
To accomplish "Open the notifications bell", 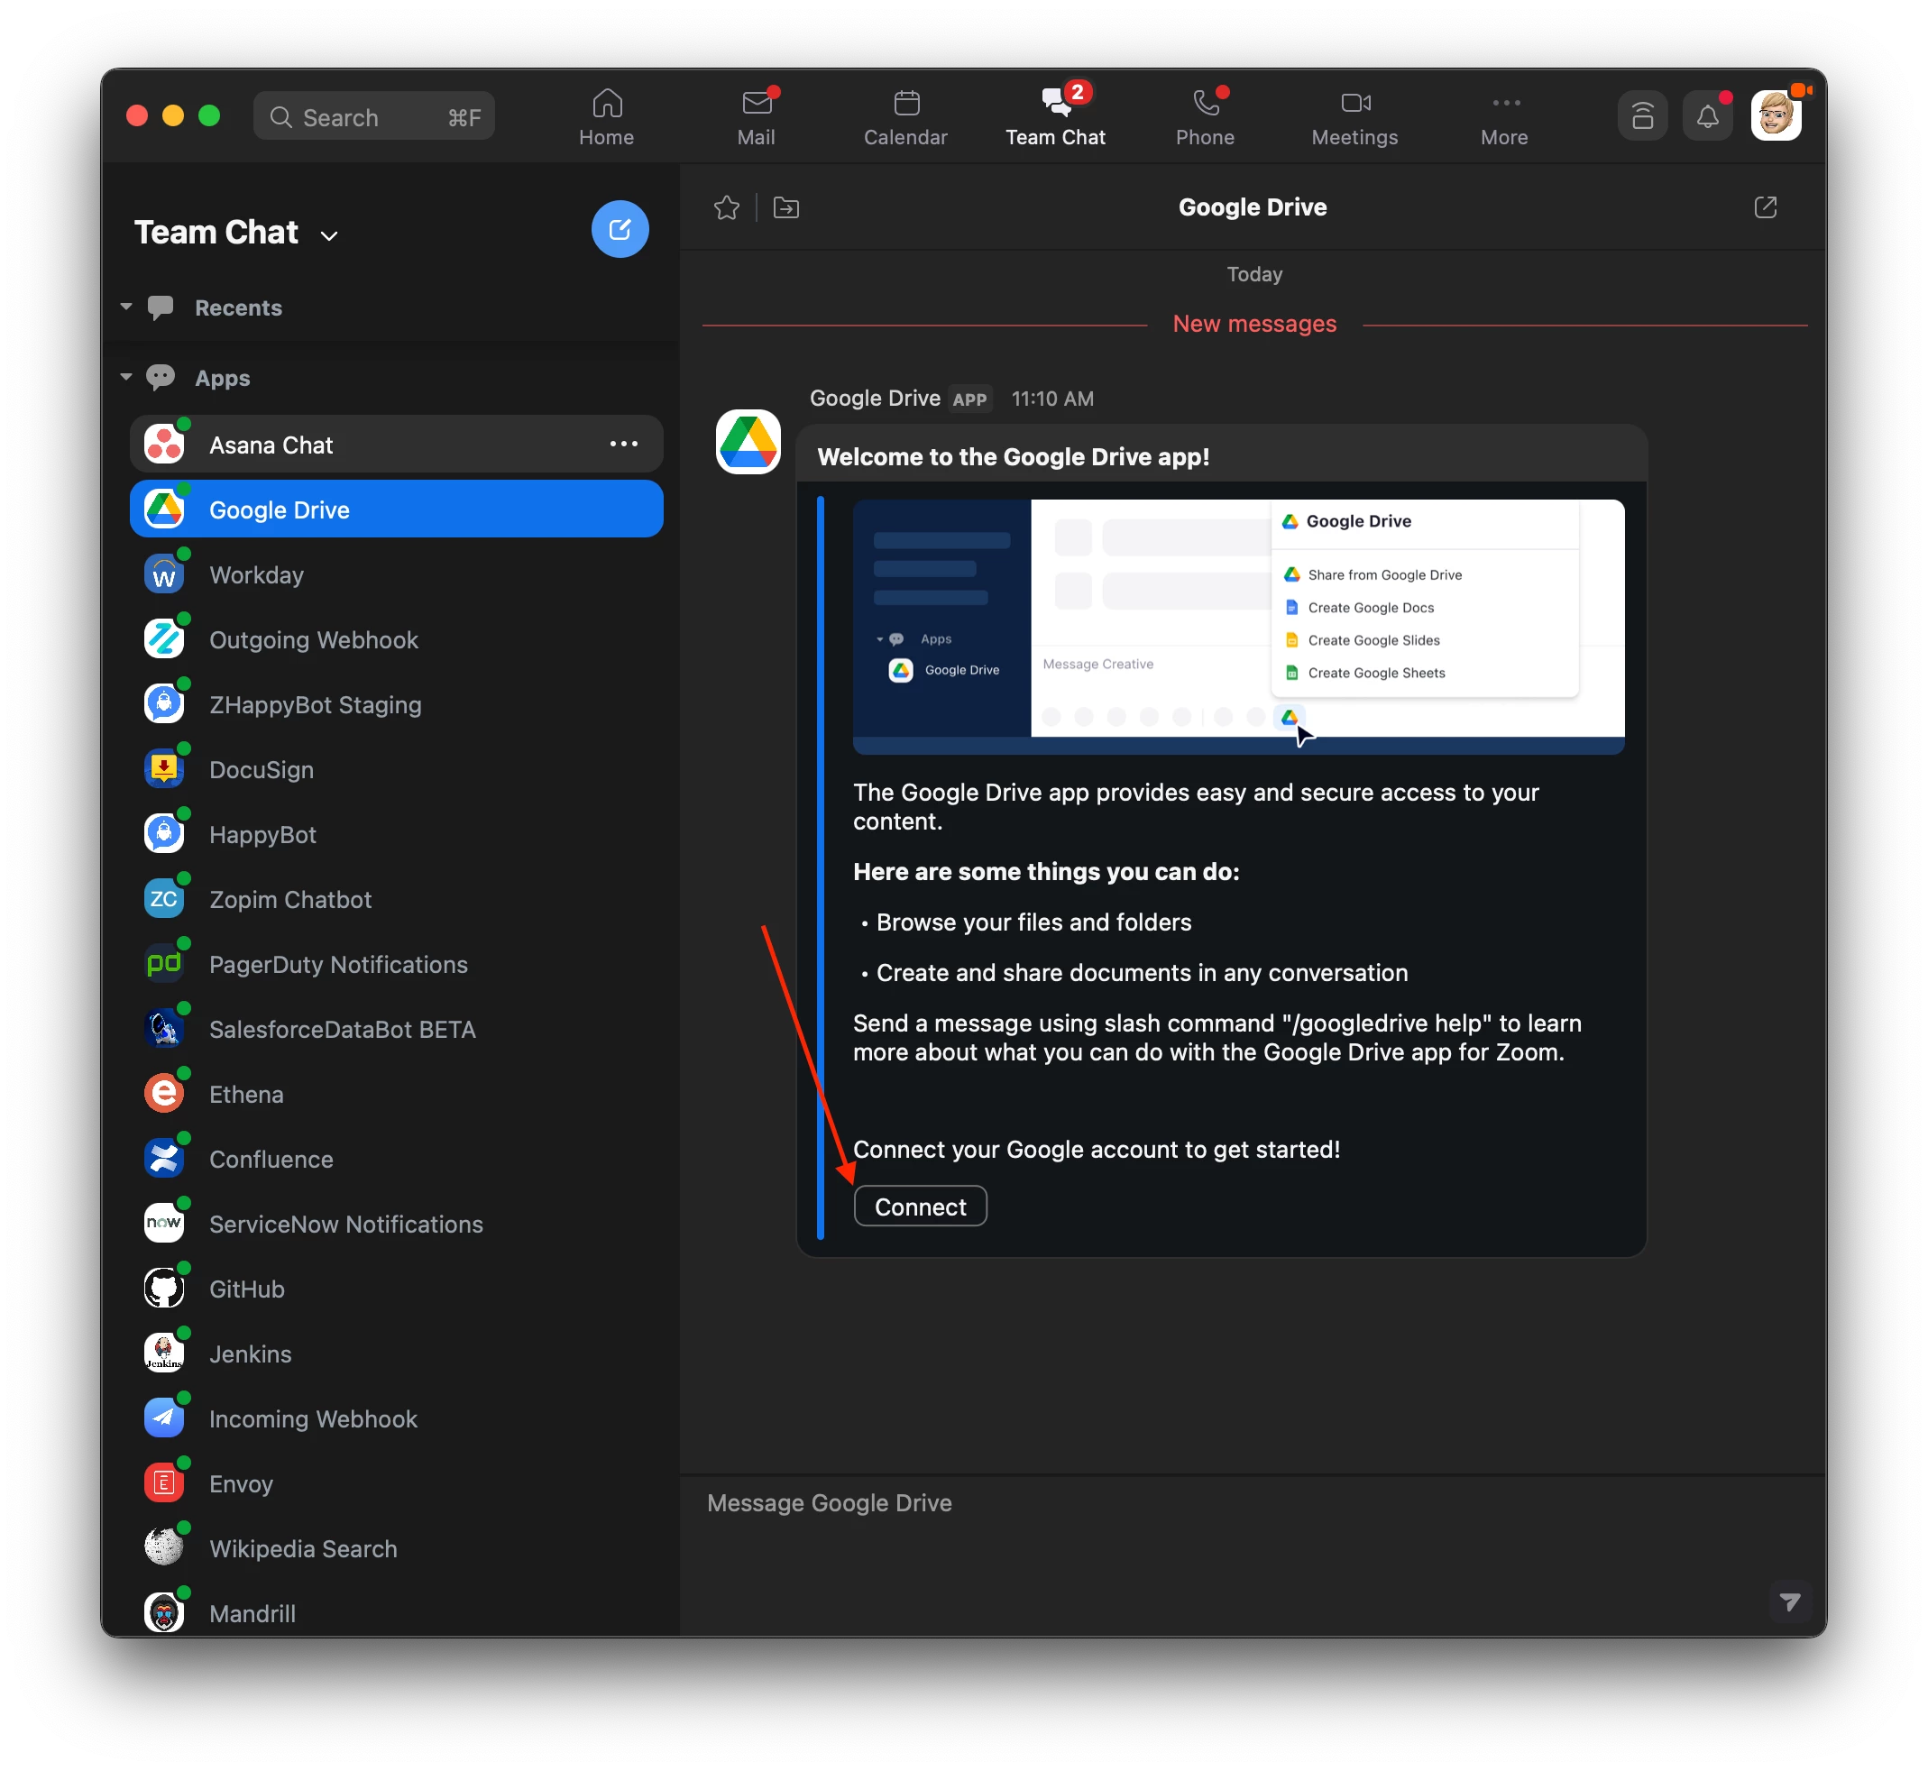I will [1707, 117].
